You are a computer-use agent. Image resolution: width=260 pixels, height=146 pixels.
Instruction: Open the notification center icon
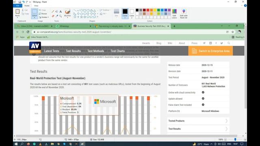pyautogui.click(x=242, y=144)
